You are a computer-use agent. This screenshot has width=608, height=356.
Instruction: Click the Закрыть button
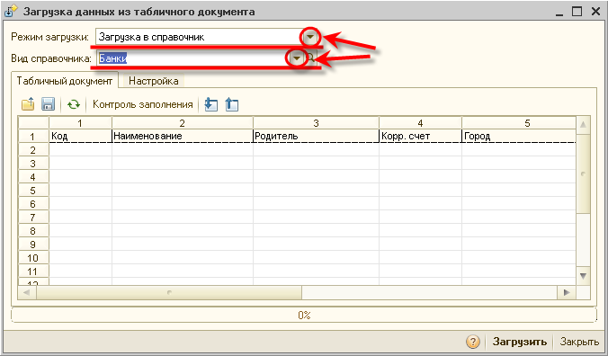(579, 342)
